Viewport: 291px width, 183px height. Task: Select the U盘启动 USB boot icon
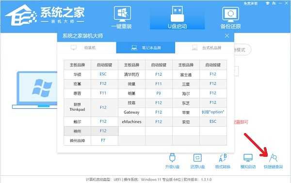(x=177, y=17)
